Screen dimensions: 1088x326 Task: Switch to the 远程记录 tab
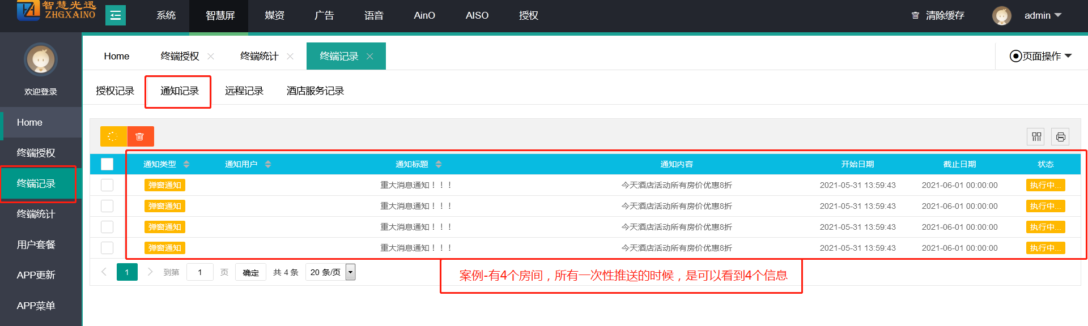pyautogui.click(x=244, y=91)
